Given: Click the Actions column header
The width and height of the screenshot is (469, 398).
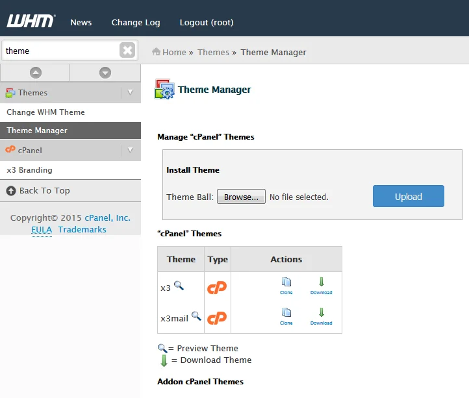Looking at the screenshot, I should pyautogui.click(x=286, y=259).
